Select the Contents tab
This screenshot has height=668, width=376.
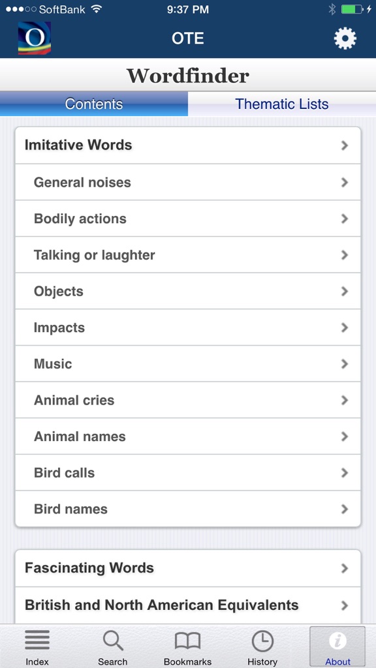94,104
